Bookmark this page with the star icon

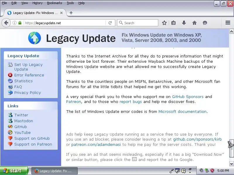coord(164,23)
